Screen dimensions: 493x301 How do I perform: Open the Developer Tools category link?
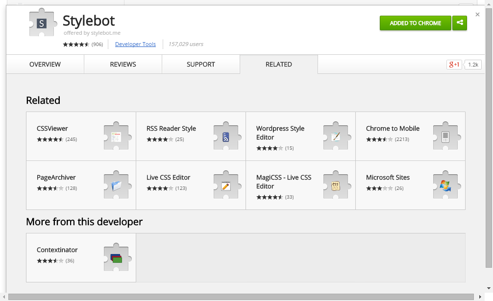click(136, 44)
